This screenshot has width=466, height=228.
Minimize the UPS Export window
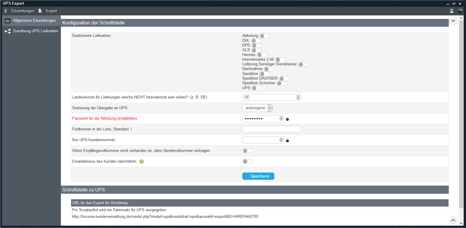pos(448,4)
